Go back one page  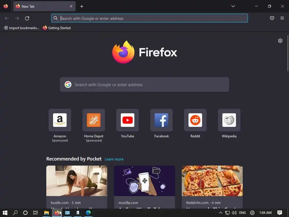(x=7, y=18)
